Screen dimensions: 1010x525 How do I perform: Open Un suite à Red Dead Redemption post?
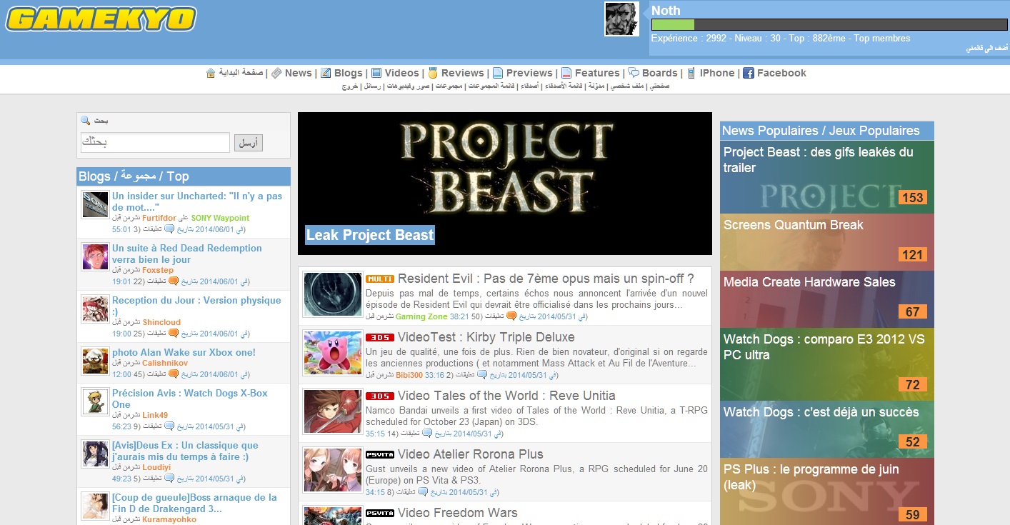click(x=187, y=254)
